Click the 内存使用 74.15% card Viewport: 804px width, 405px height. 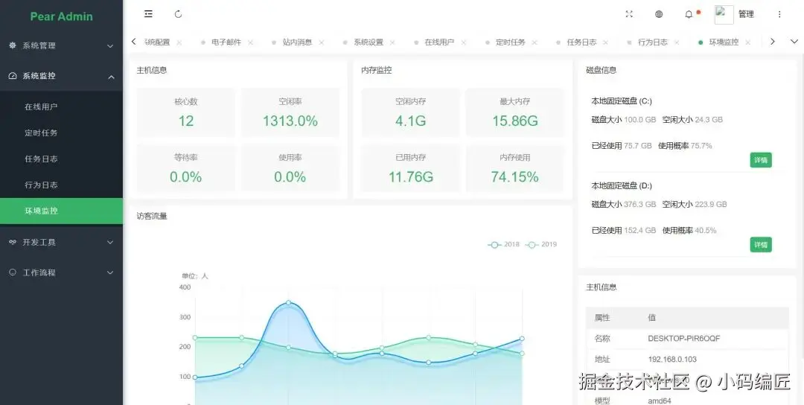(x=515, y=168)
